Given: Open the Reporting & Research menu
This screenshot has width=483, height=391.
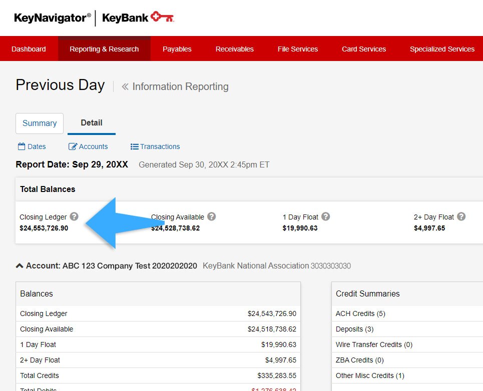Looking at the screenshot, I should [104, 49].
